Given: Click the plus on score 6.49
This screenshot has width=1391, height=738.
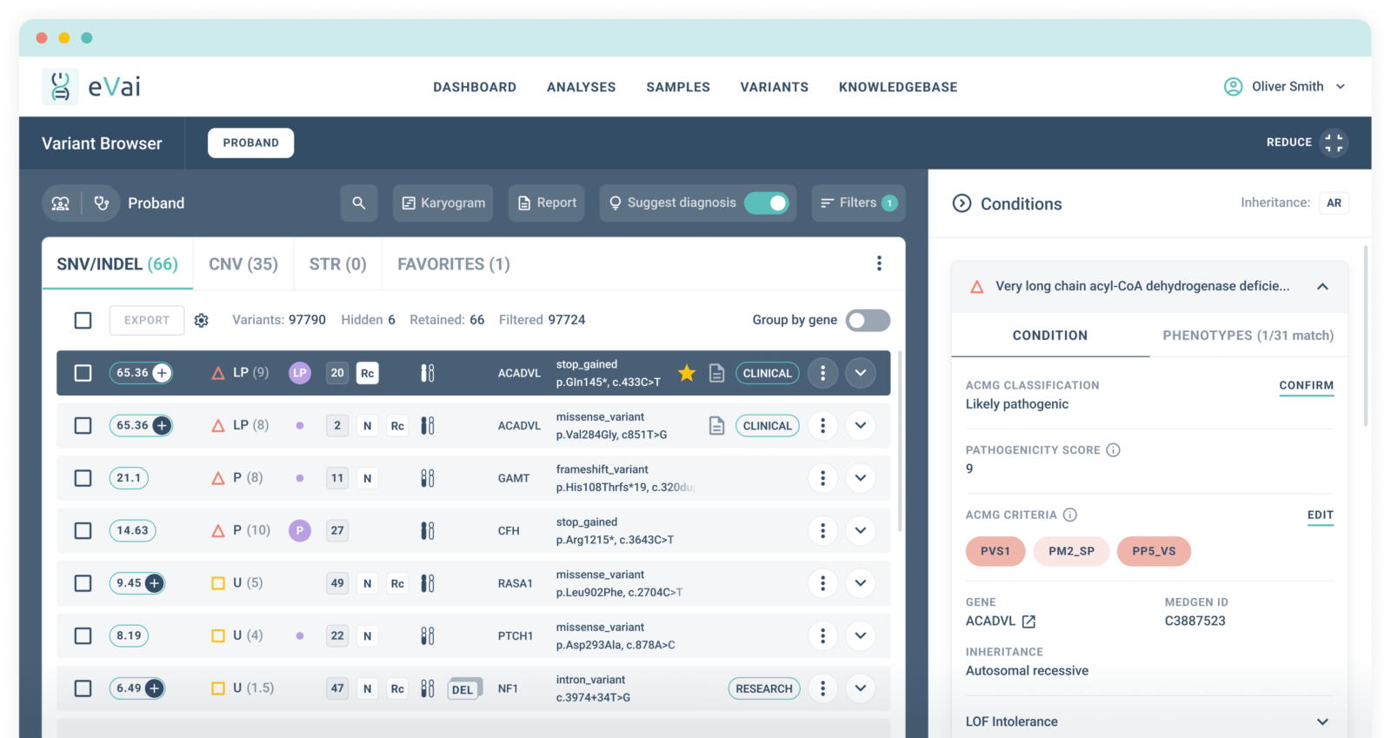Looking at the screenshot, I should pos(154,688).
